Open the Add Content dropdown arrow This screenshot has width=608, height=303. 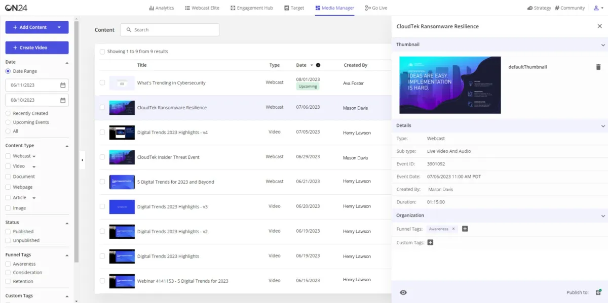coord(59,27)
